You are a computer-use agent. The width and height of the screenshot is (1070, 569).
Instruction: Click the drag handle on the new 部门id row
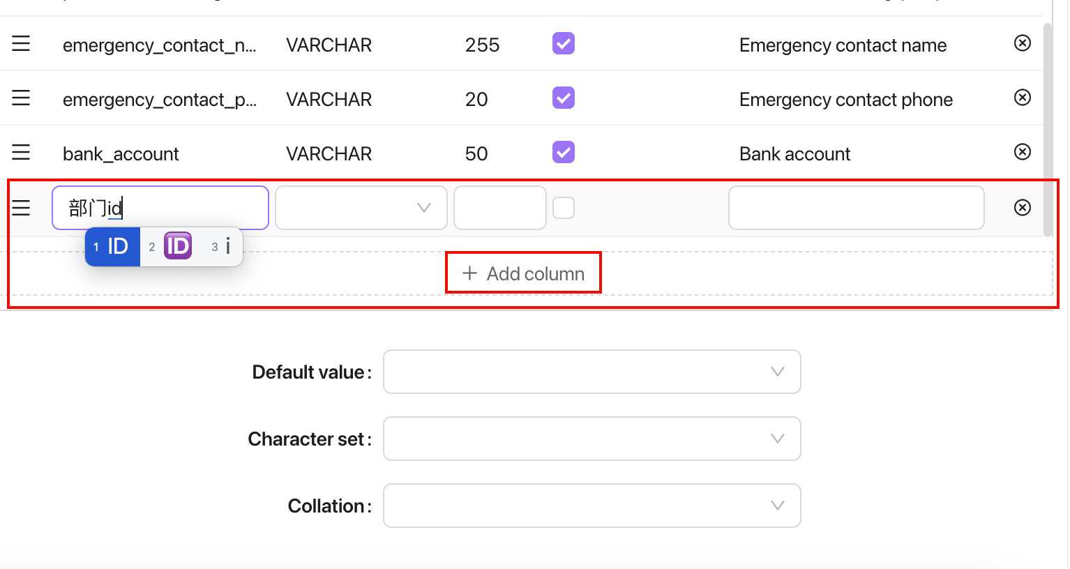[x=21, y=207]
